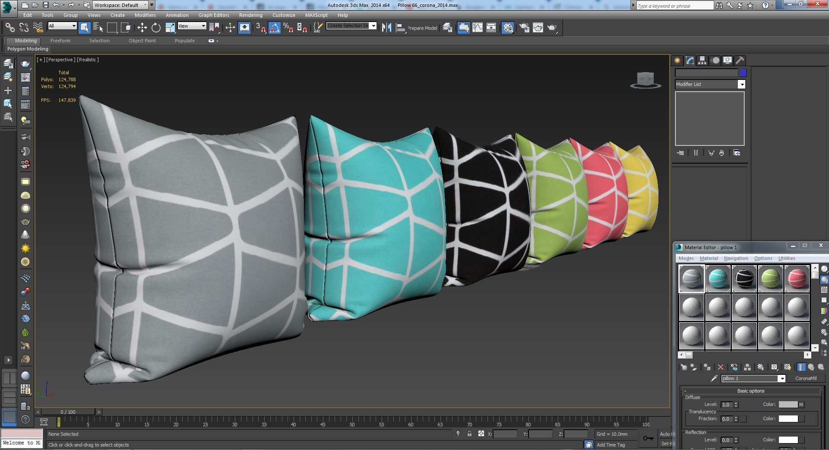Toggle Material Editor Background checker icon

[x=824, y=290]
